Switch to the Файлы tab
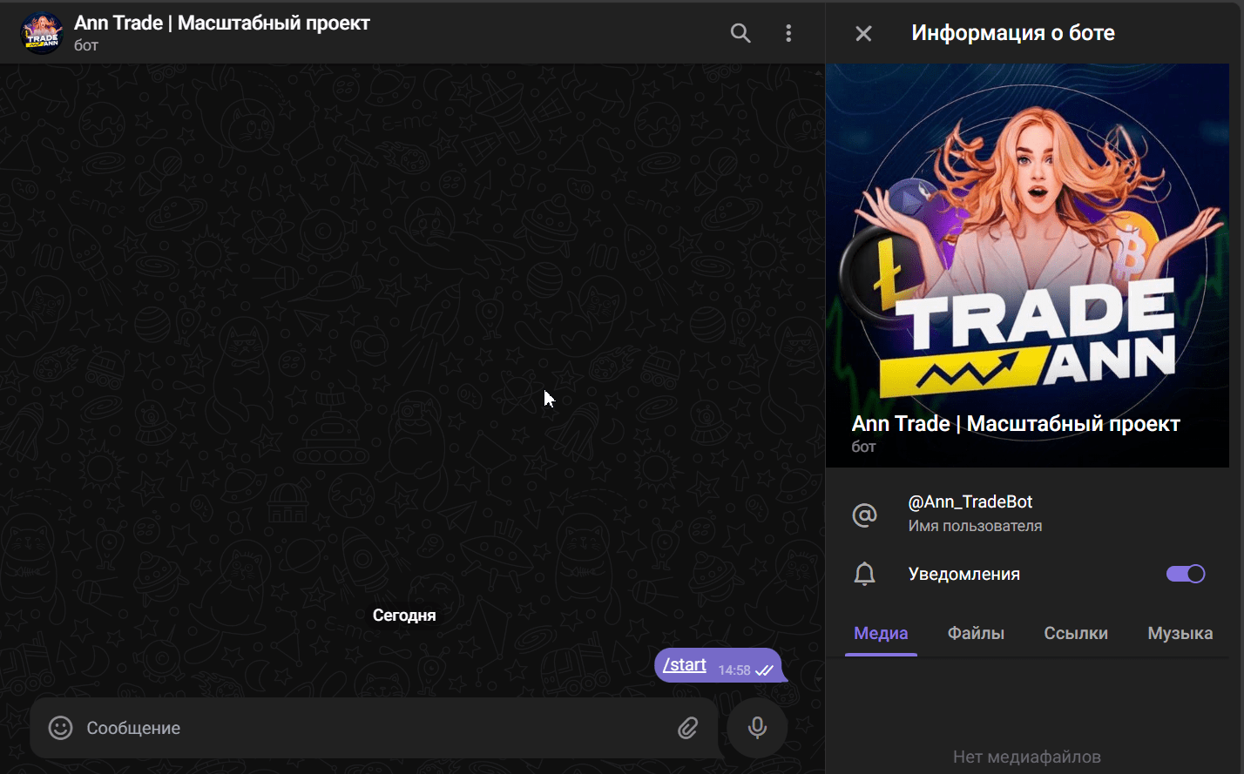The height and width of the screenshot is (774, 1244). 976,634
